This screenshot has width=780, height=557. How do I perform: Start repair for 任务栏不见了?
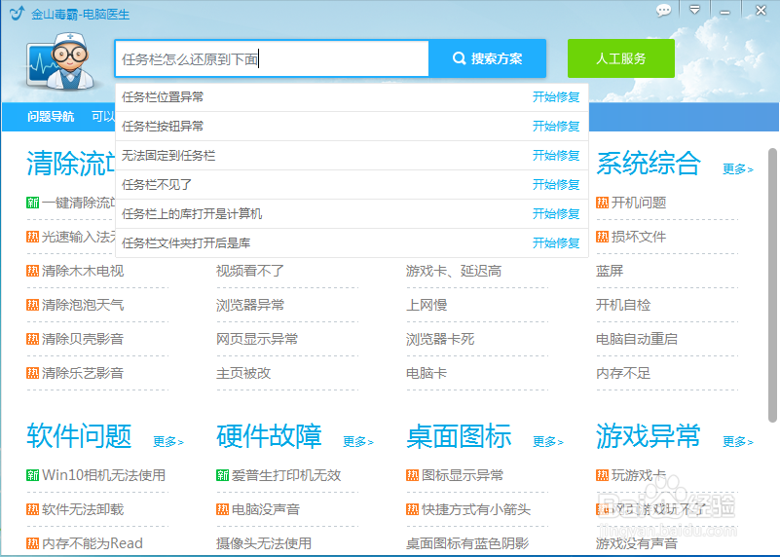[x=556, y=185]
